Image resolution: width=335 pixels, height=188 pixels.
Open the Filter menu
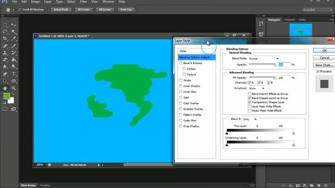point(83,2)
